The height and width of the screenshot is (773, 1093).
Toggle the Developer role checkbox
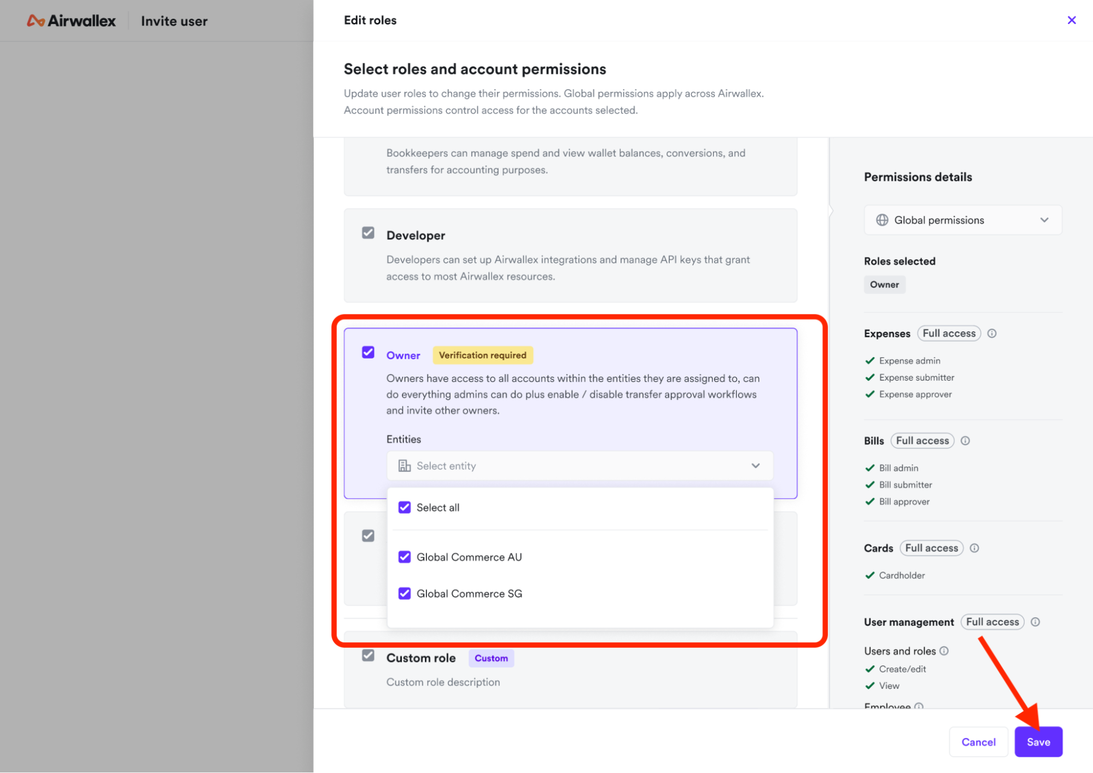(x=368, y=233)
